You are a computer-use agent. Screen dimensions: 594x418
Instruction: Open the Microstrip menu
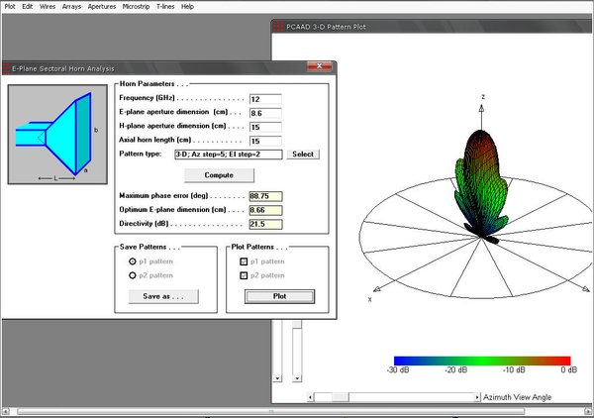pyautogui.click(x=136, y=7)
